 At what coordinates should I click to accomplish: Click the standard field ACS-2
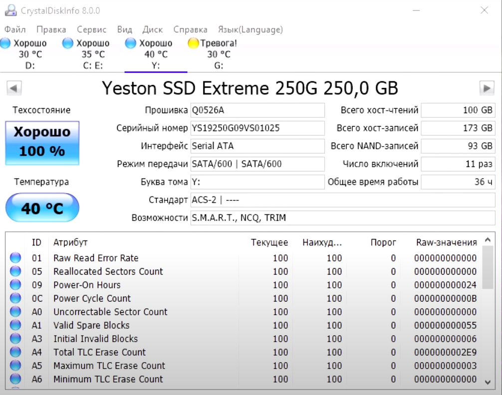(343, 199)
